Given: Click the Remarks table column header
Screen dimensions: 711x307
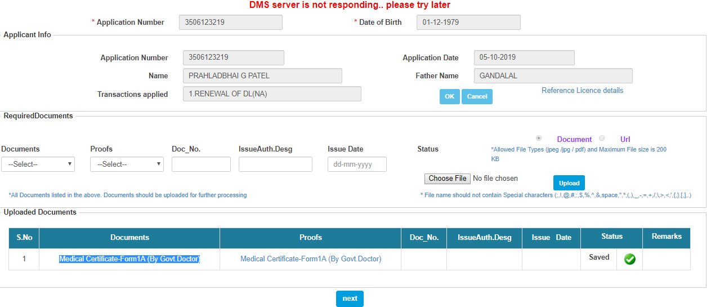Looking at the screenshot, I should (x=667, y=238).
